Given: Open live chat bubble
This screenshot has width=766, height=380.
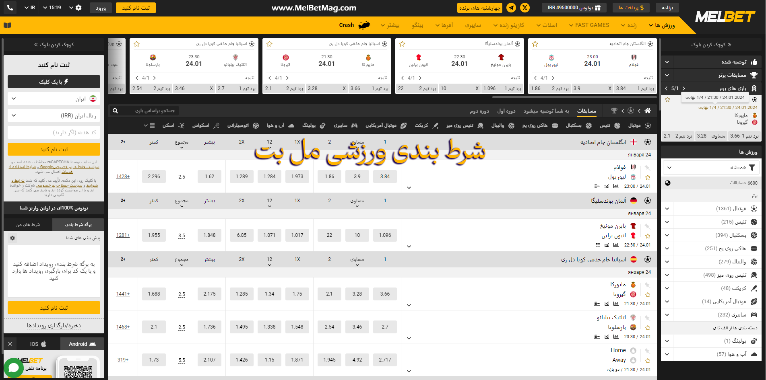Looking at the screenshot, I should pos(14,368).
